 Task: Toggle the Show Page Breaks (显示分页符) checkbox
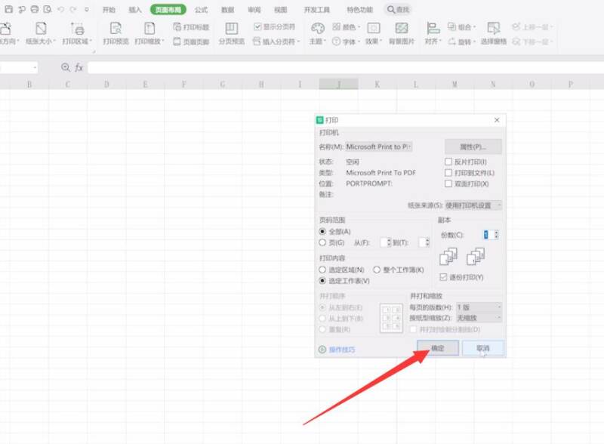[257, 26]
